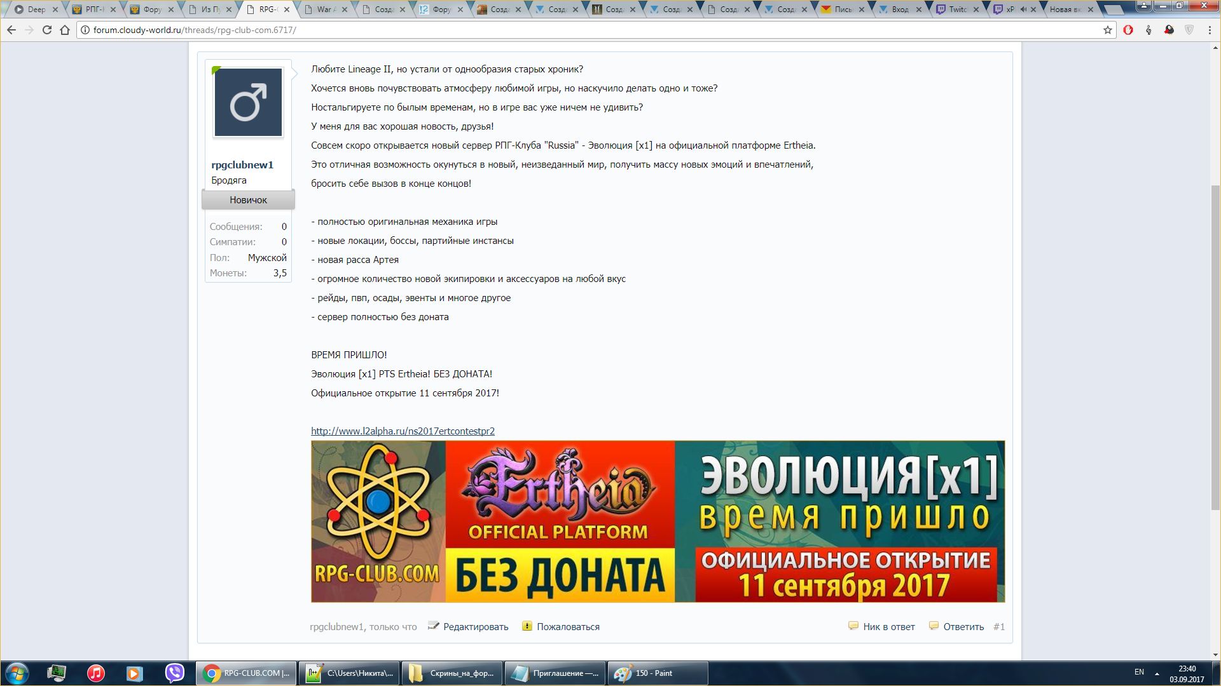This screenshot has width=1221, height=686.
Task: Bookmark this page with the star icon
Action: [1108, 30]
